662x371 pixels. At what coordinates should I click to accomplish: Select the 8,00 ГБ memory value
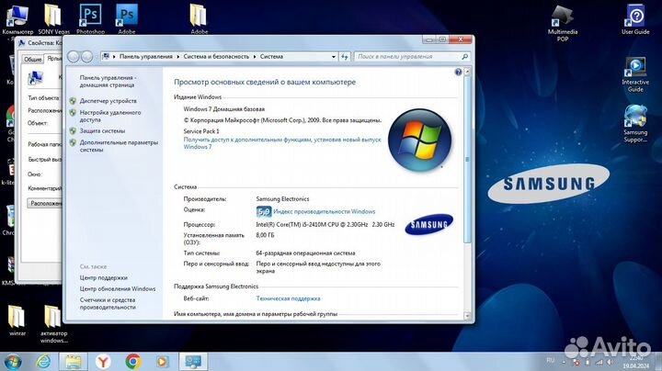coord(265,235)
